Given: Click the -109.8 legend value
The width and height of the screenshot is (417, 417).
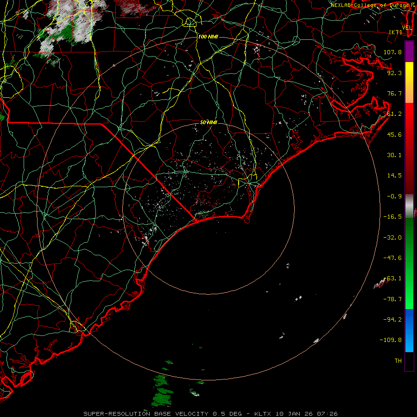Looking at the screenshot, I should tap(391, 340).
